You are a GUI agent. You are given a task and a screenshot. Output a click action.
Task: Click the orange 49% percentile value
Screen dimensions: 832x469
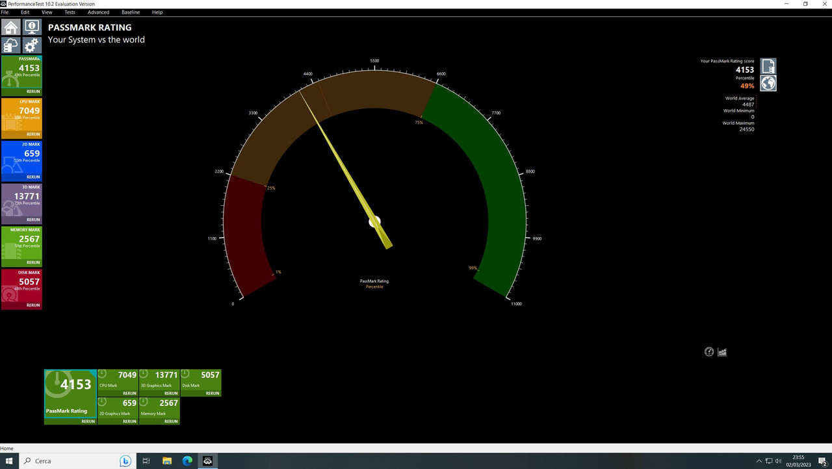tap(747, 86)
